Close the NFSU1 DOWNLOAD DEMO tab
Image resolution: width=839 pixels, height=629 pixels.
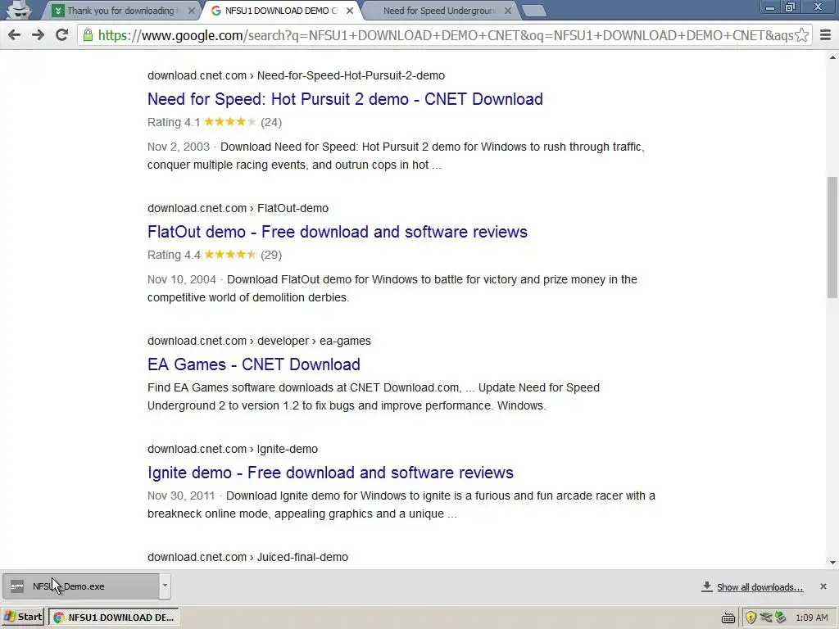coord(349,11)
